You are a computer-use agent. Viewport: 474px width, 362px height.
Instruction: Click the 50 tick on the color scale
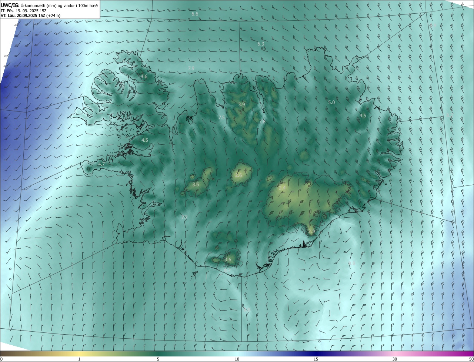click(x=471, y=359)
